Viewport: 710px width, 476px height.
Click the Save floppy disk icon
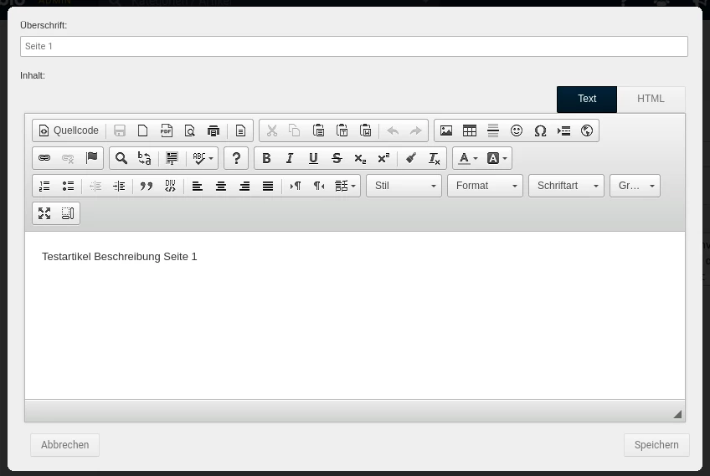120,131
